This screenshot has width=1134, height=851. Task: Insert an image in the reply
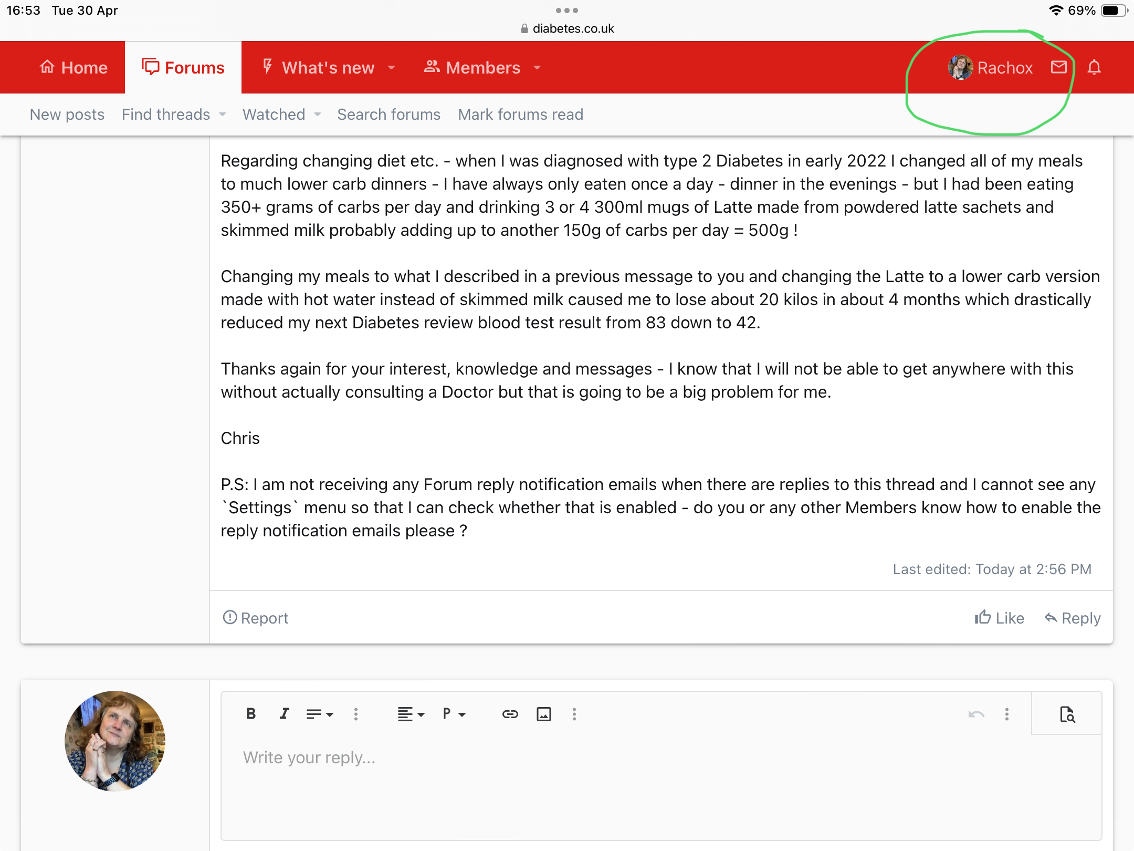tap(544, 714)
